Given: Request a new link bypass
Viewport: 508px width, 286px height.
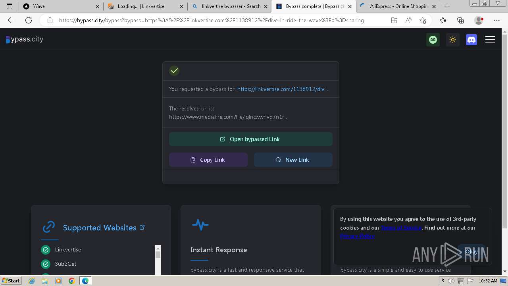Looking at the screenshot, I should click(293, 160).
